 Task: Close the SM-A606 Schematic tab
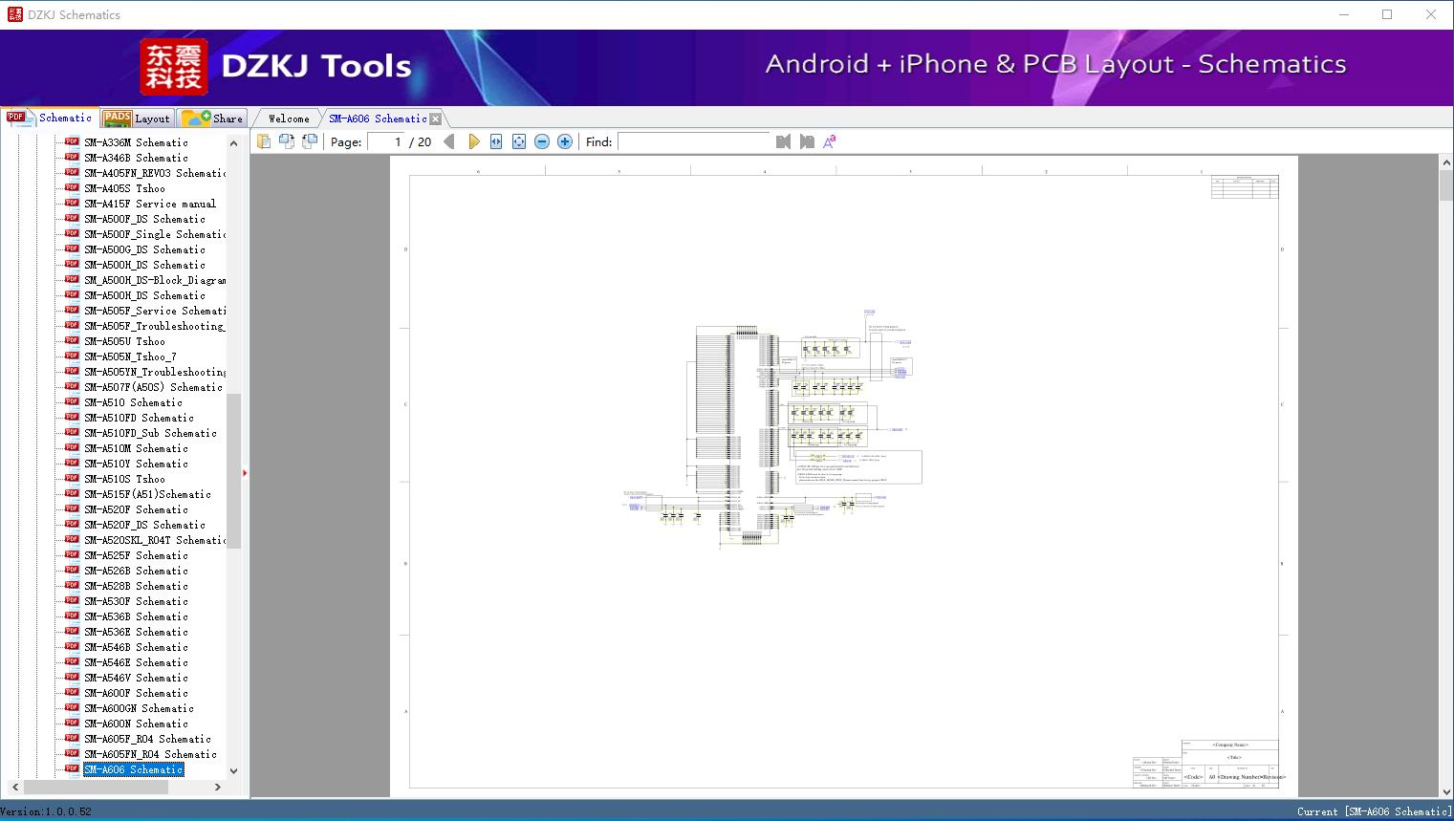[x=436, y=119]
